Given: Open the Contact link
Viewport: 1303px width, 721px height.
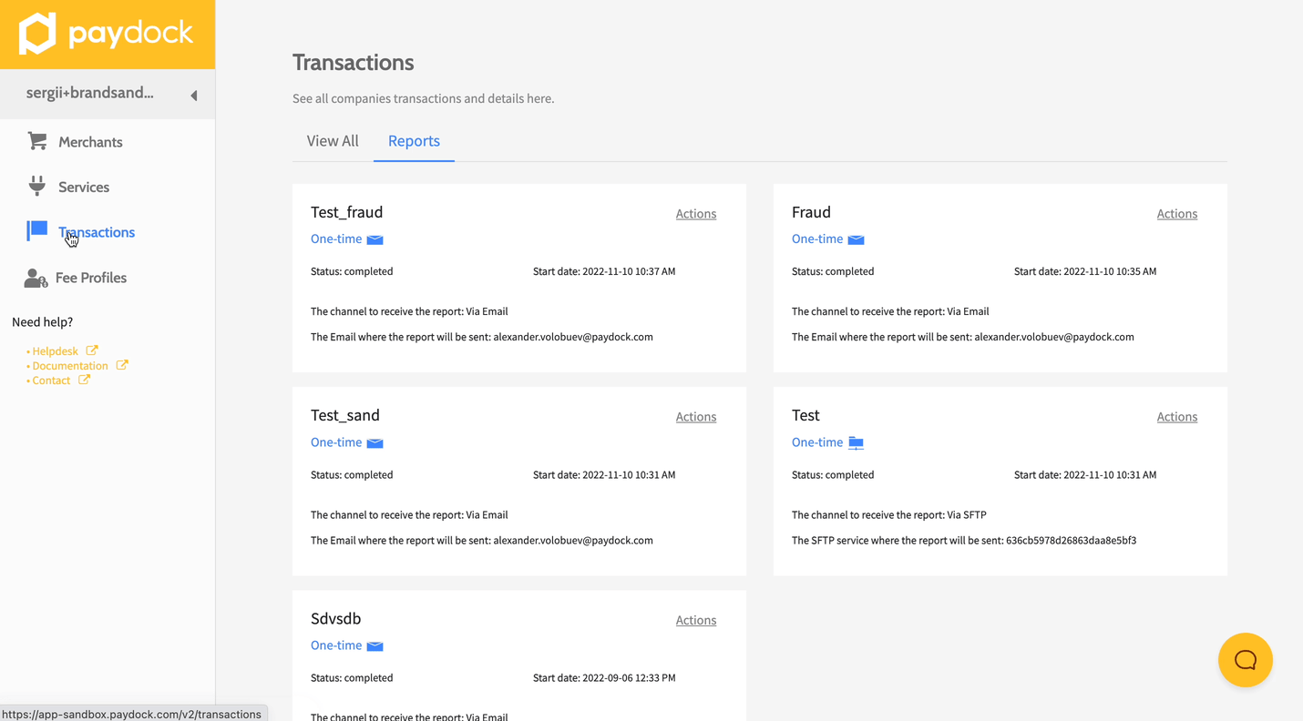Looking at the screenshot, I should [51, 381].
